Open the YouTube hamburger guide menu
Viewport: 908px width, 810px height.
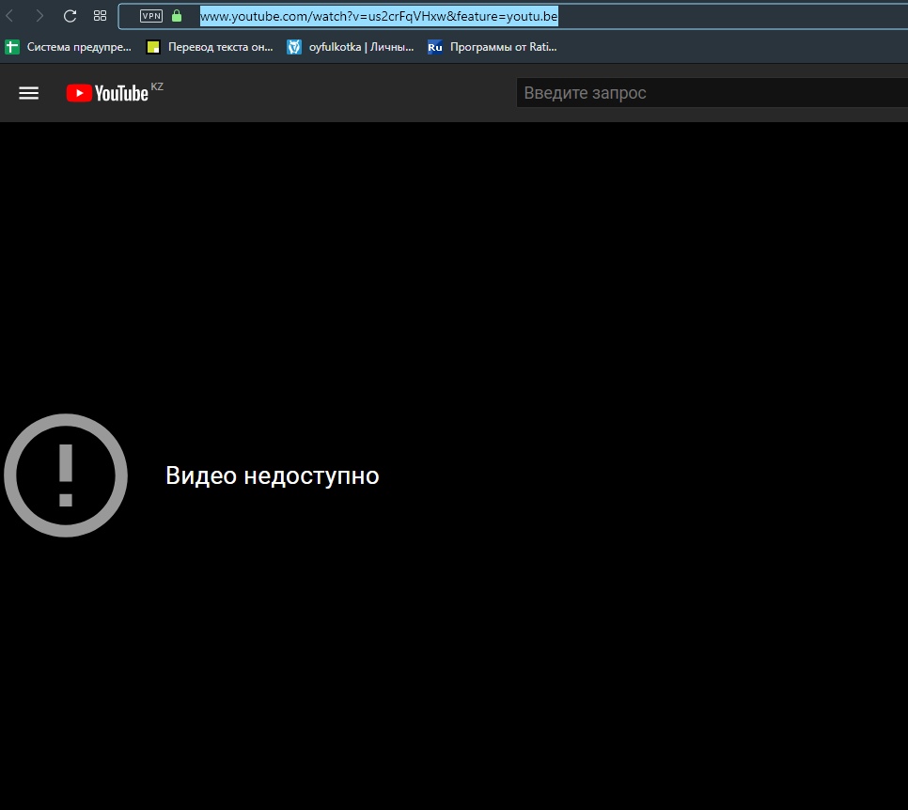click(x=29, y=92)
